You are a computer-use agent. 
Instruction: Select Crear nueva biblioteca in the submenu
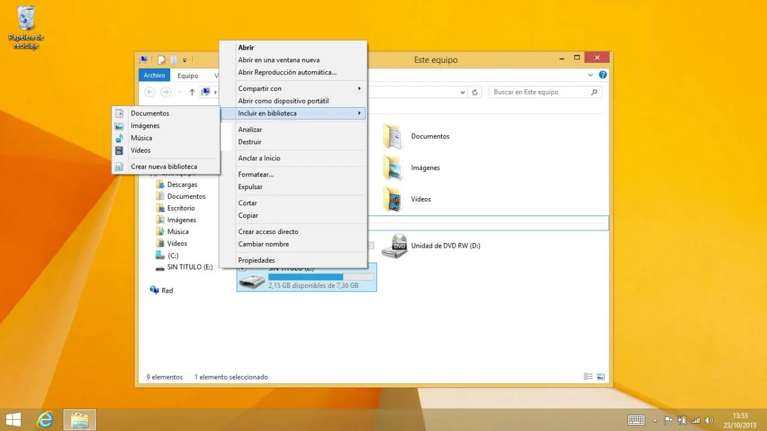[x=164, y=166]
